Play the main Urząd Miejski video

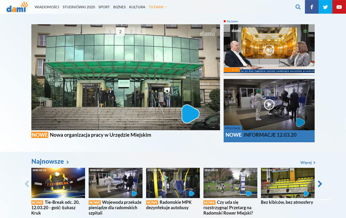pyautogui.click(x=190, y=114)
